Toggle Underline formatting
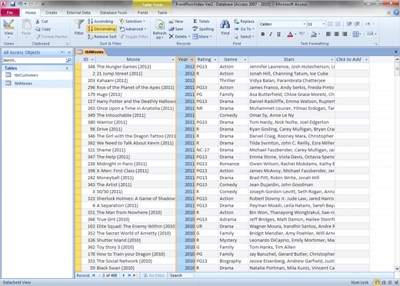This screenshot has height=286, width=400. (x=278, y=34)
